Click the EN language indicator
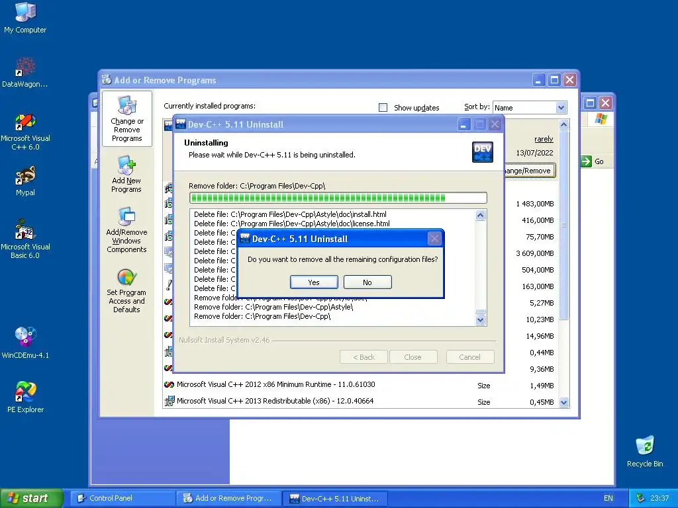Image resolution: width=678 pixels, height=508 pixels. [608, 498]
